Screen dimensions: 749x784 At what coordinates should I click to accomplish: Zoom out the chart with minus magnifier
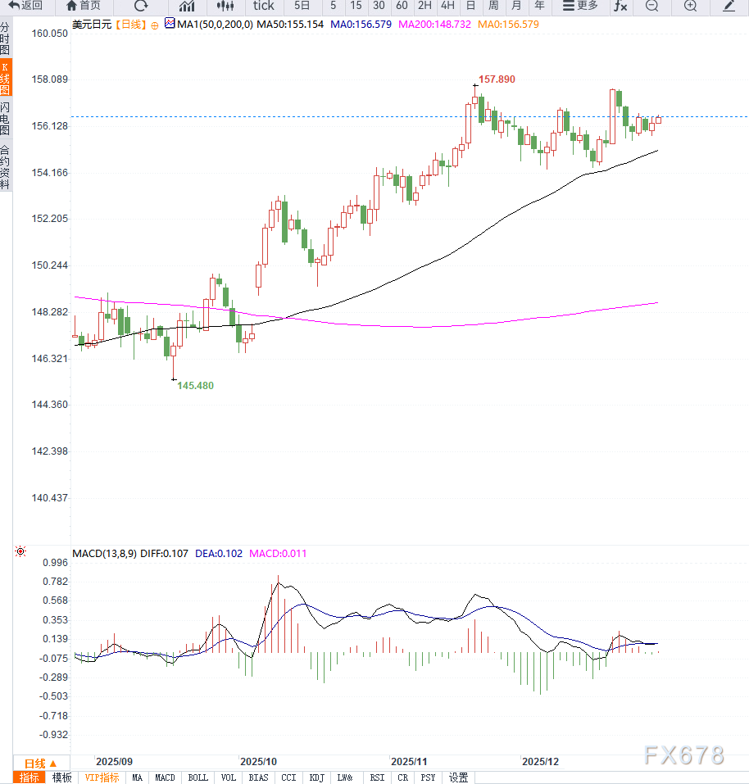pyautogui.click(x=651, y=6)
